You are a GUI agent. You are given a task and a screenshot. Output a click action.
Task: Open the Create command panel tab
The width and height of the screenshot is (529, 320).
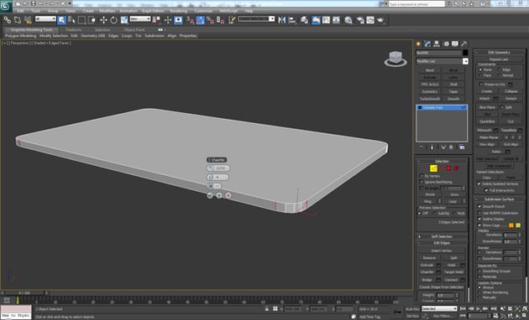(419, 44)
